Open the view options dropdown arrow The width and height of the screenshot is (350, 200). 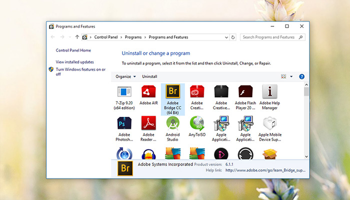pos(291,76)
